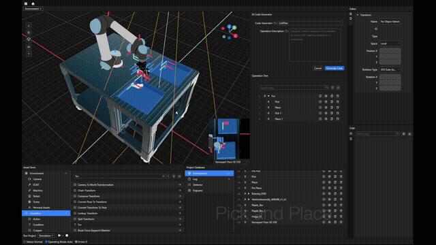
Task: Click the clear logs icon next to the grid icon
Action: tap(409, 134)
